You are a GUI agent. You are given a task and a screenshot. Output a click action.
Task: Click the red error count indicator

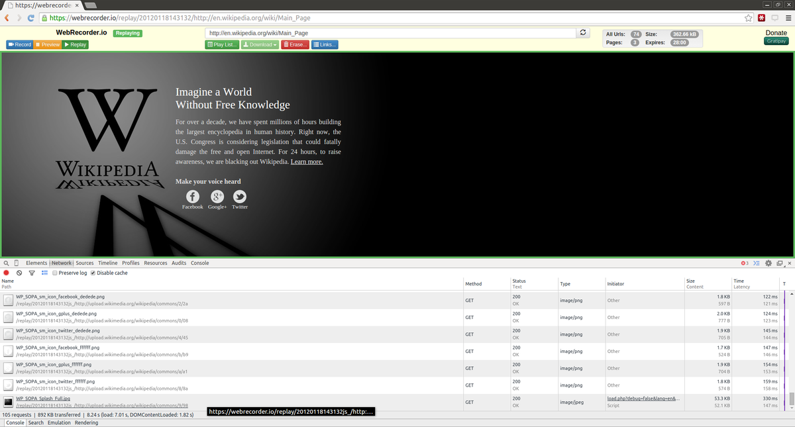pyautogui.click(x=745, y=263)
